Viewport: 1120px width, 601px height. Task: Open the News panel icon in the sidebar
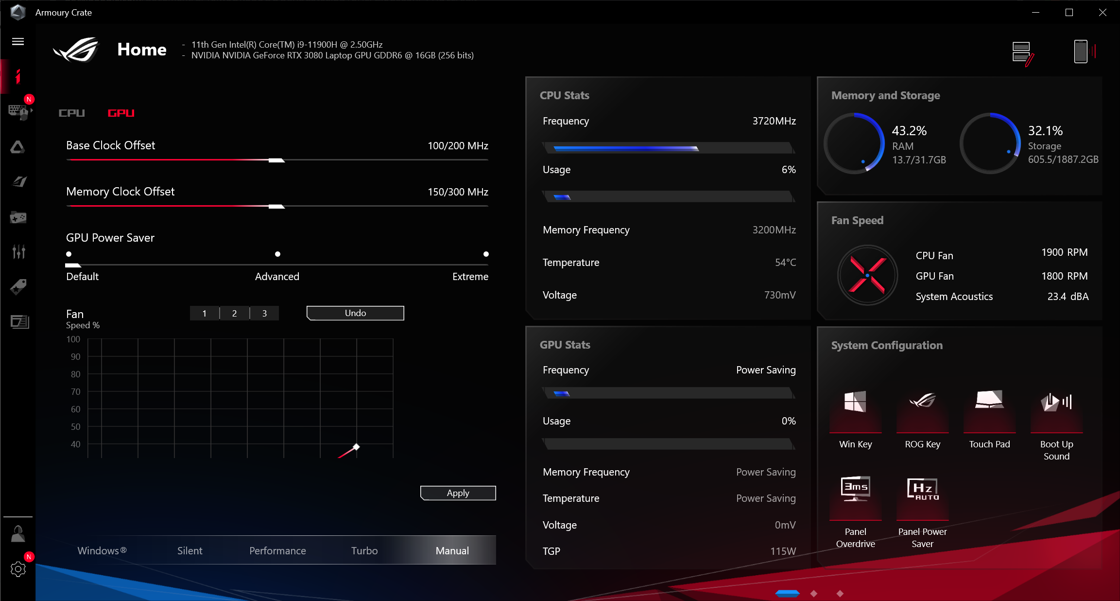[x=19, y=321]
